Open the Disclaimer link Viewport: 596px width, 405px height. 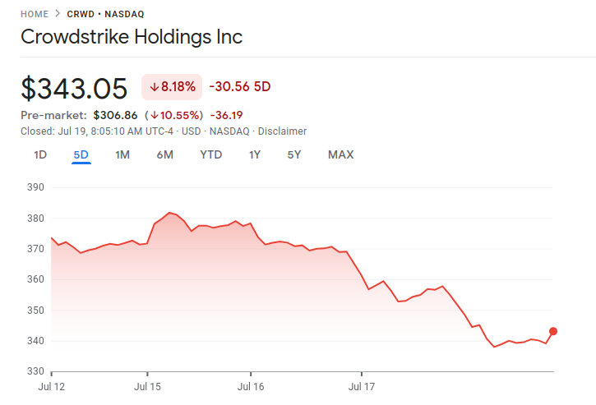(x=282, y=131)
